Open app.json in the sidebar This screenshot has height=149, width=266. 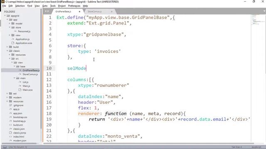(17, 113)
